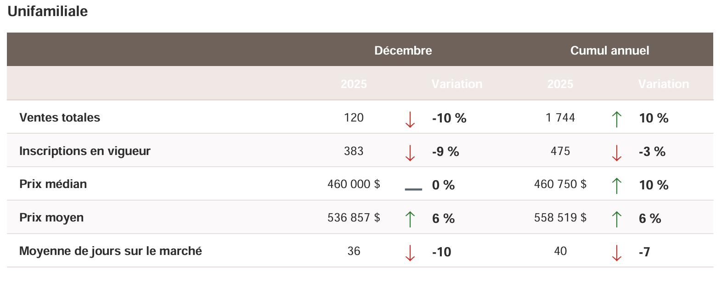The height and width of the screenshot is (282, 727).
Task: Click red down arrow for December Ventes totales
Action: (410, 119)
